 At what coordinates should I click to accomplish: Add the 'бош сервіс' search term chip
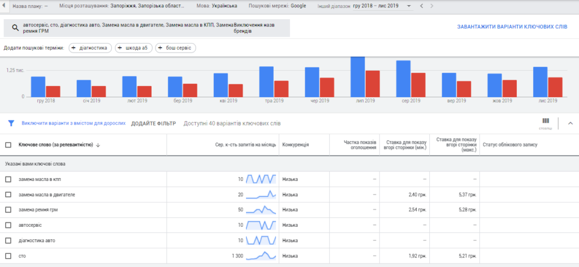tap(175, 48)
